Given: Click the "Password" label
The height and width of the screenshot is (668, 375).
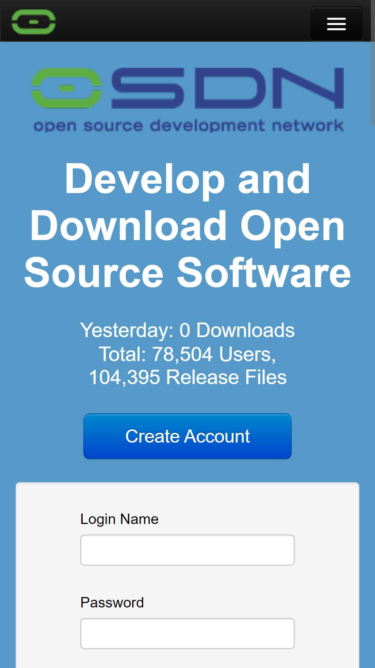Looking at the screenshot, I should coord(112,603).
